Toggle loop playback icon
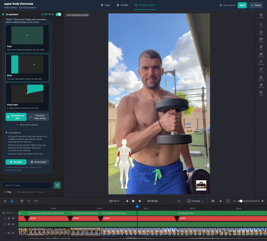 pyautogui.click(x=213, y=201)
